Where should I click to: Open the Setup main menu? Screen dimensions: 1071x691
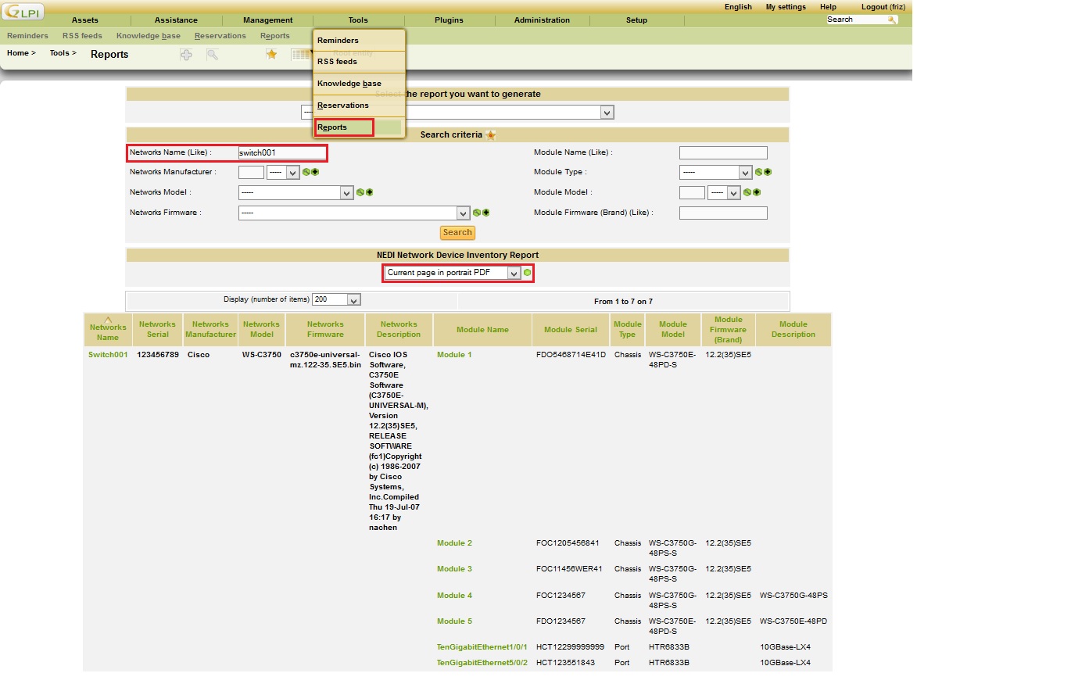(636, 20)
